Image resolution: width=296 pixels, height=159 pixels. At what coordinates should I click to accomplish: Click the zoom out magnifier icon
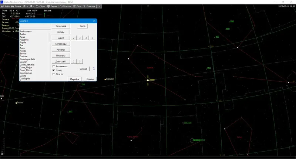coord(31,6)
